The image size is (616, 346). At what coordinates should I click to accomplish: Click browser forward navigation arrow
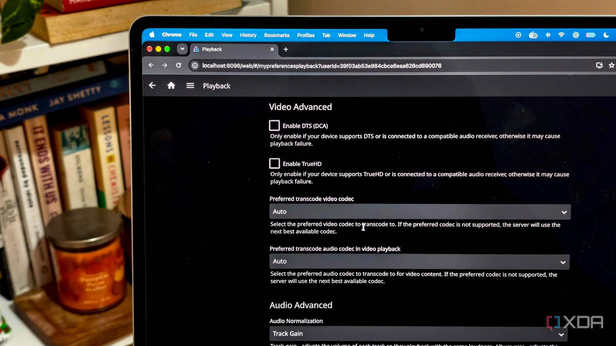165,65
